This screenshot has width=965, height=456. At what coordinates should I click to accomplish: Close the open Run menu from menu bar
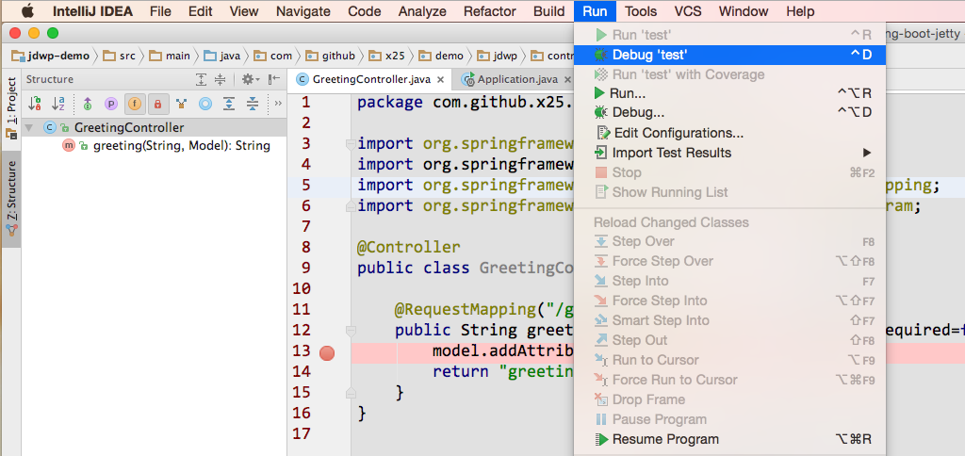pos(596,11)
